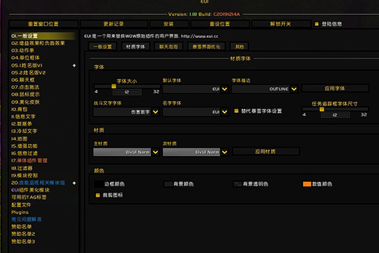Select 08.鼠标提示 in the sidebar
This screenshot has height=253, width=379.
pyautogui.click(x=25, y=94)
